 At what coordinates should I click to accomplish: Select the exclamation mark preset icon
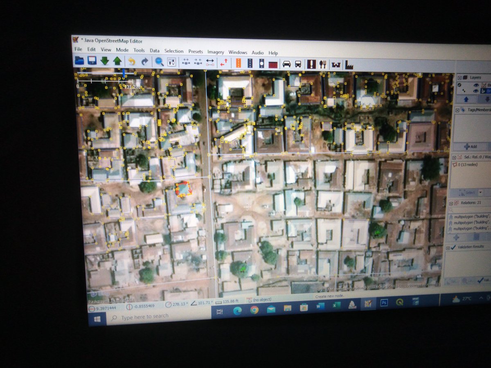click(312, 64)
